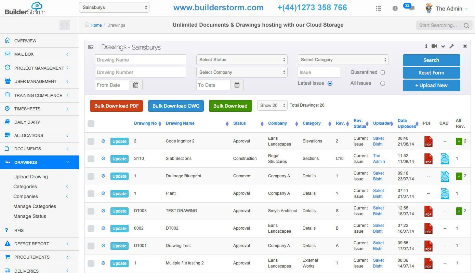Expand all revisions plus for Code ignitor 2
This screenshot has width=475, height=273.
[459, 141]
